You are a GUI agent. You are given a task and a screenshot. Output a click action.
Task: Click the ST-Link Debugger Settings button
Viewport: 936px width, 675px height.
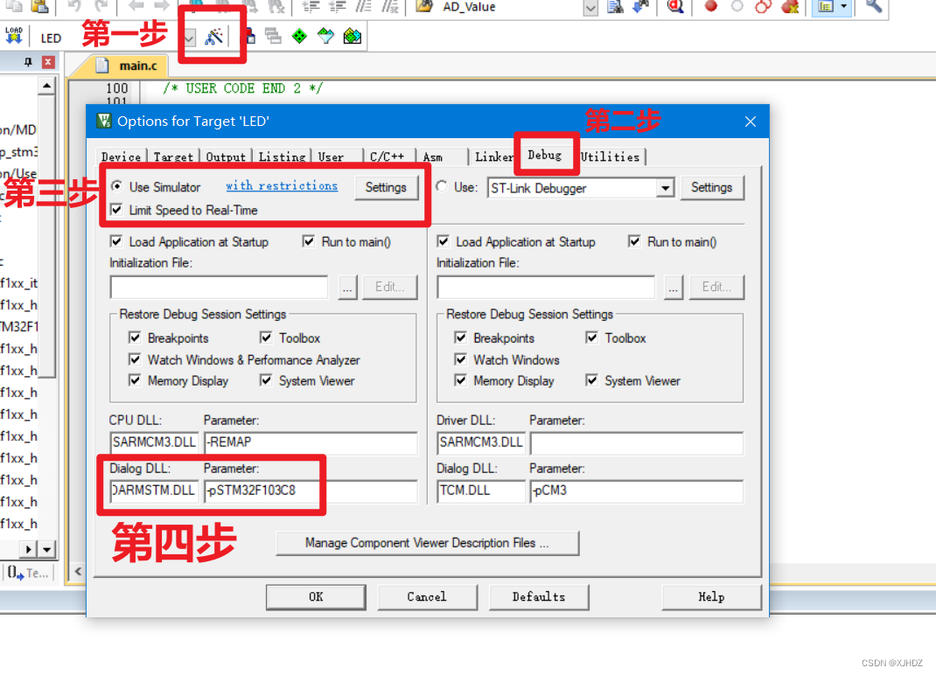(x=711, y=187)
